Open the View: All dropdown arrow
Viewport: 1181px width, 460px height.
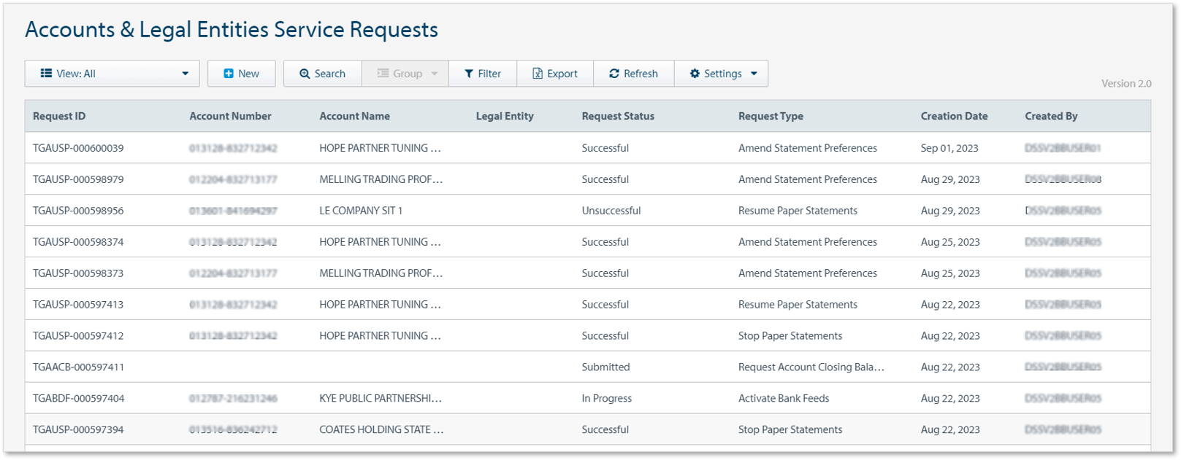click(x=185, y=74)
